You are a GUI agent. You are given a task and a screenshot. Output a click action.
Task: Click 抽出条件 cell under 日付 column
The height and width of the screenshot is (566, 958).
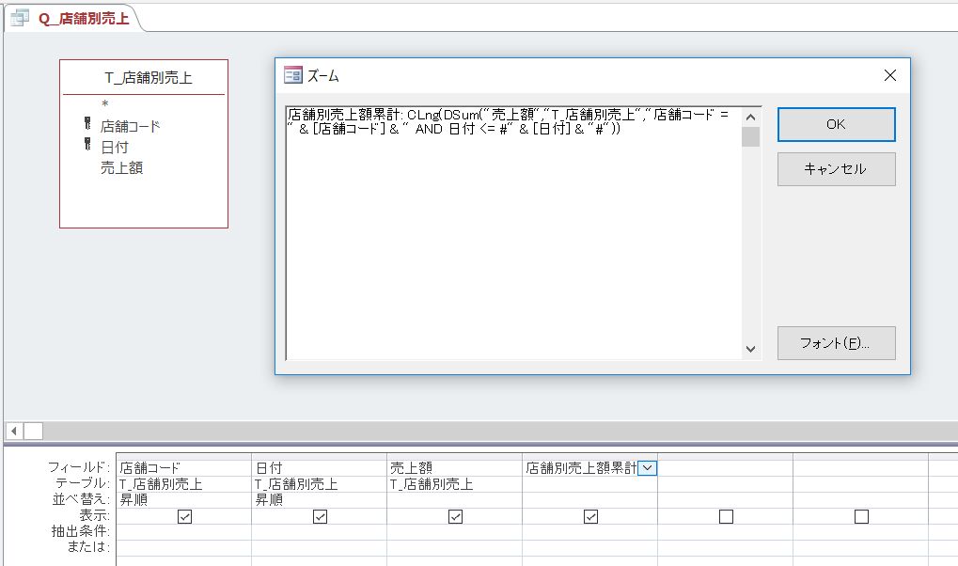click(x=320, y=532)
